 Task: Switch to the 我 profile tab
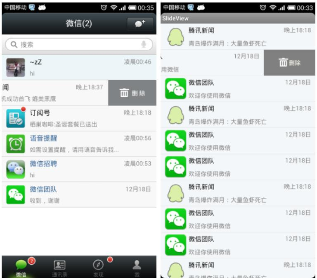pyautogui.click(x=137, y=267)
